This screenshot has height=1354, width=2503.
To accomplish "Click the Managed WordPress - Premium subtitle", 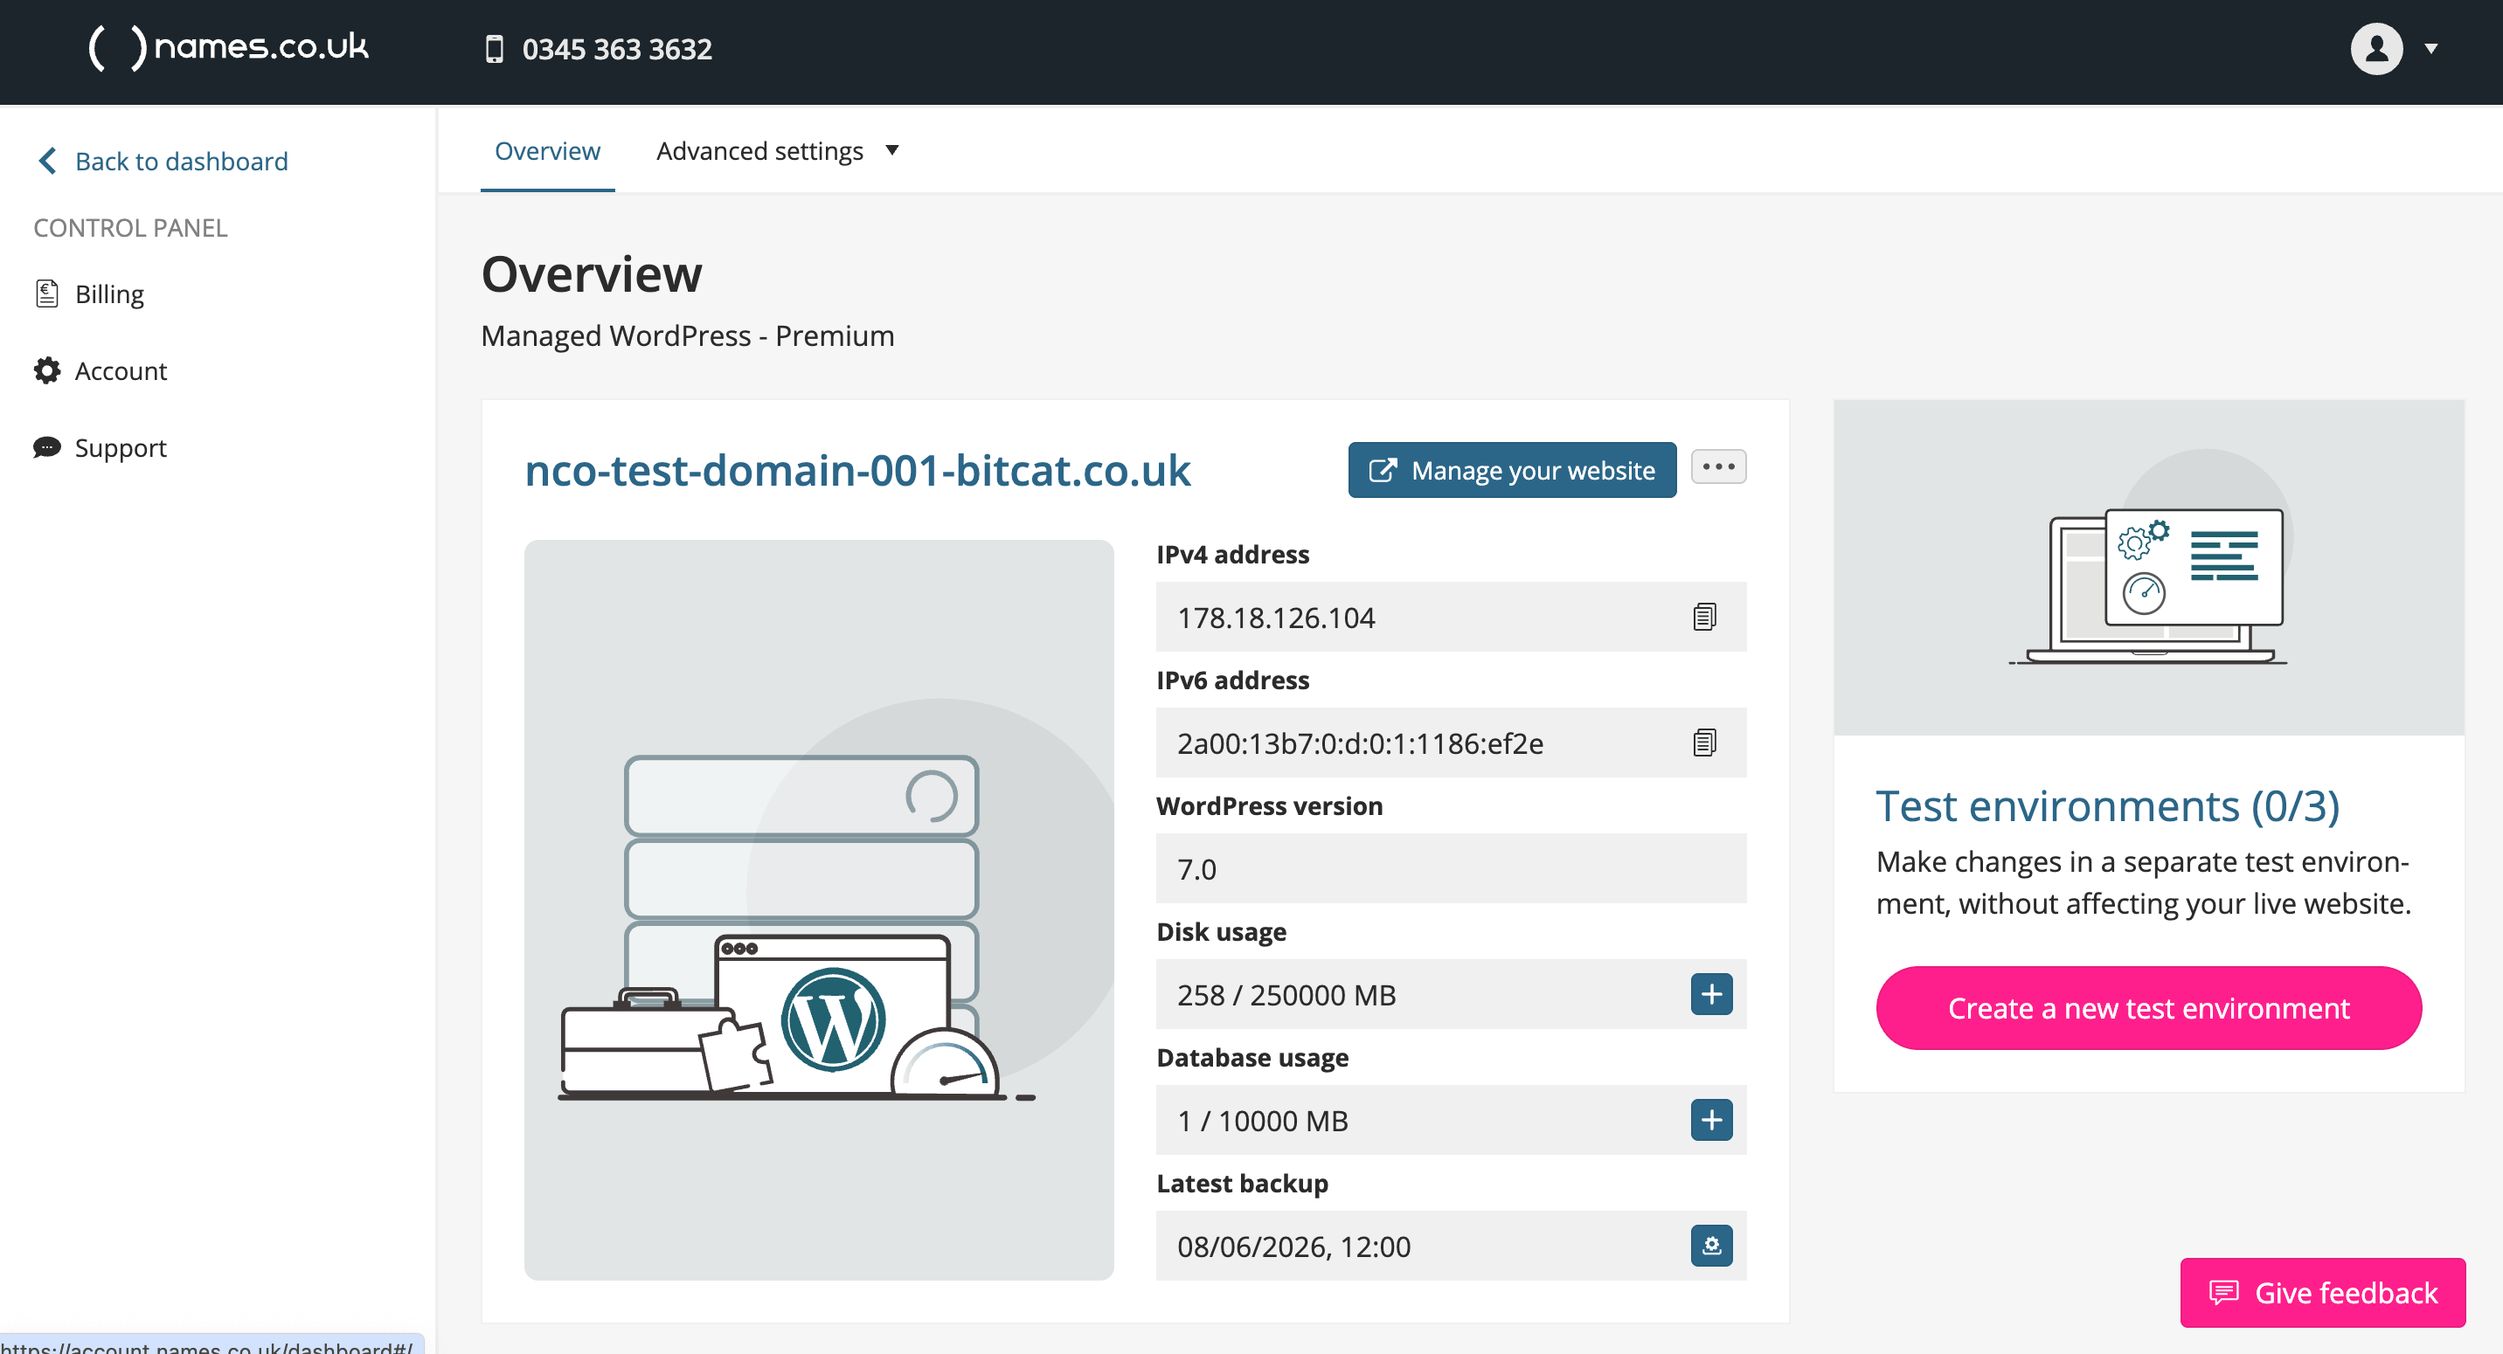I will click(687, 335).
